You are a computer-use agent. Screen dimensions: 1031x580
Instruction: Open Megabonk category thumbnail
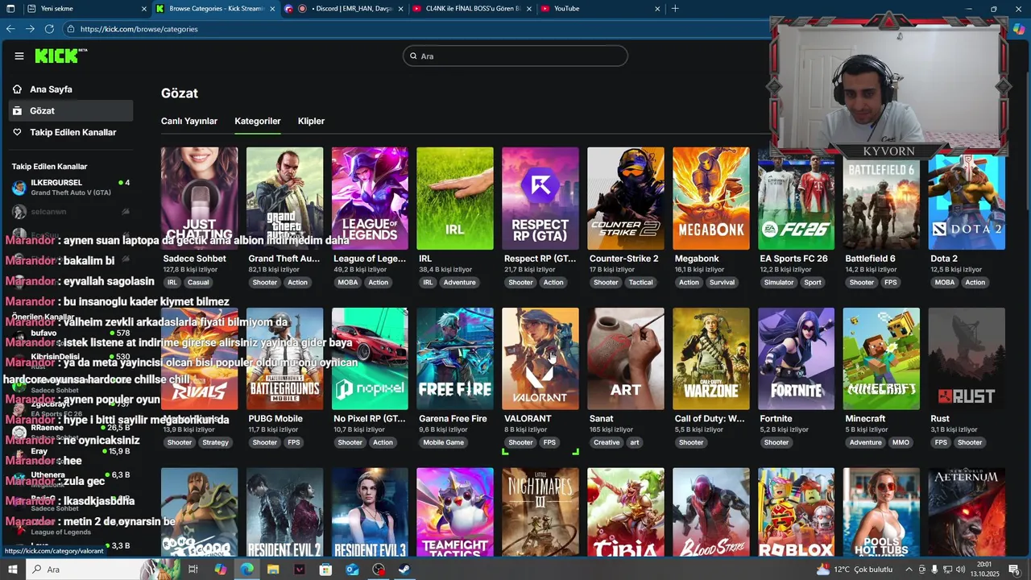point(711,198)
